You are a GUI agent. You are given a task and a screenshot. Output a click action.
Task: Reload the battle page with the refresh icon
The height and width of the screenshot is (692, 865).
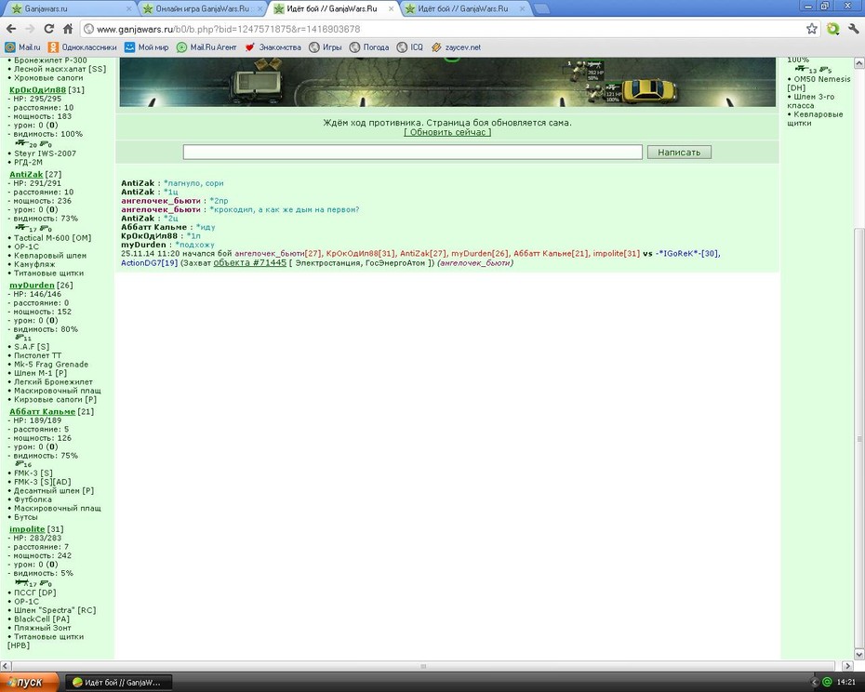click(49, 29)
